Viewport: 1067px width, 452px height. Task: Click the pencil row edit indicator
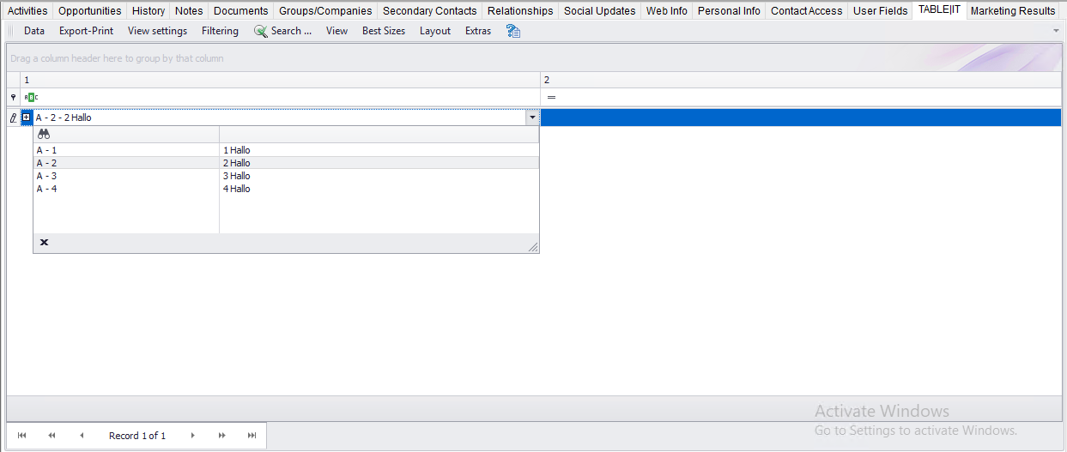[13, 117]
